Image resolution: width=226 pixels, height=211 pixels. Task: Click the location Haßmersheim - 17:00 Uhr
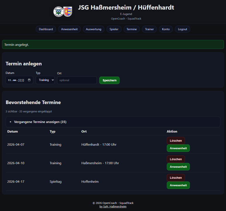pyautogui.click(x=100, y=163)
